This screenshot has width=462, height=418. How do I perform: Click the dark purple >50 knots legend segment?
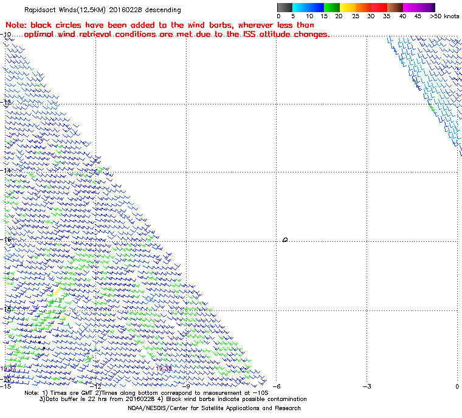tap(432, 7)
